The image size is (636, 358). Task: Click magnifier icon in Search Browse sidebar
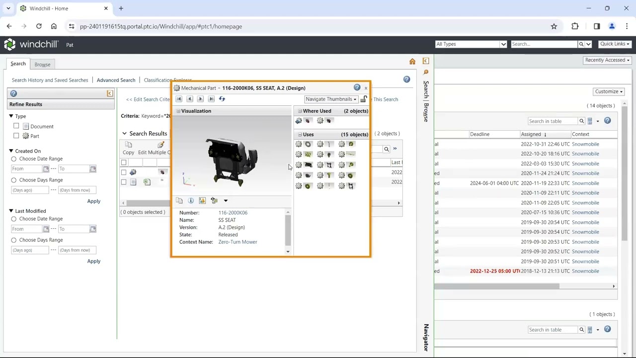(426, 73)
